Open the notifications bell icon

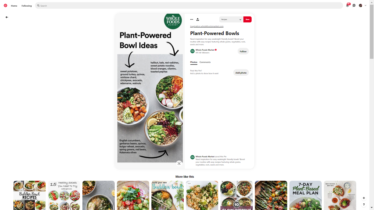point(347,5)
